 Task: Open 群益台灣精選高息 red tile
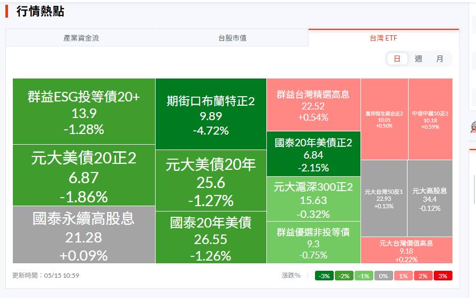pos(313,105)
